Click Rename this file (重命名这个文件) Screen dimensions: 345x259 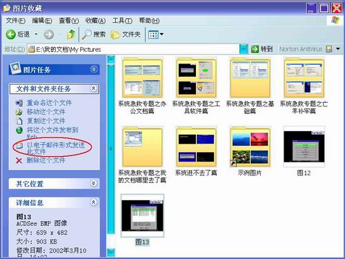pos(49,103)
